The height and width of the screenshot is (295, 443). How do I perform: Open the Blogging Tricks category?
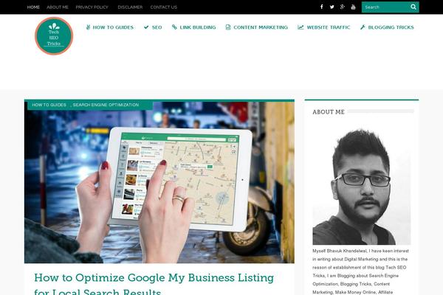point(391,27)
